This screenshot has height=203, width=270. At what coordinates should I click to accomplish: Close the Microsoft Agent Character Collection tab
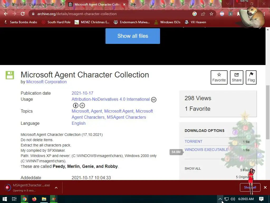tap(124, 4)
